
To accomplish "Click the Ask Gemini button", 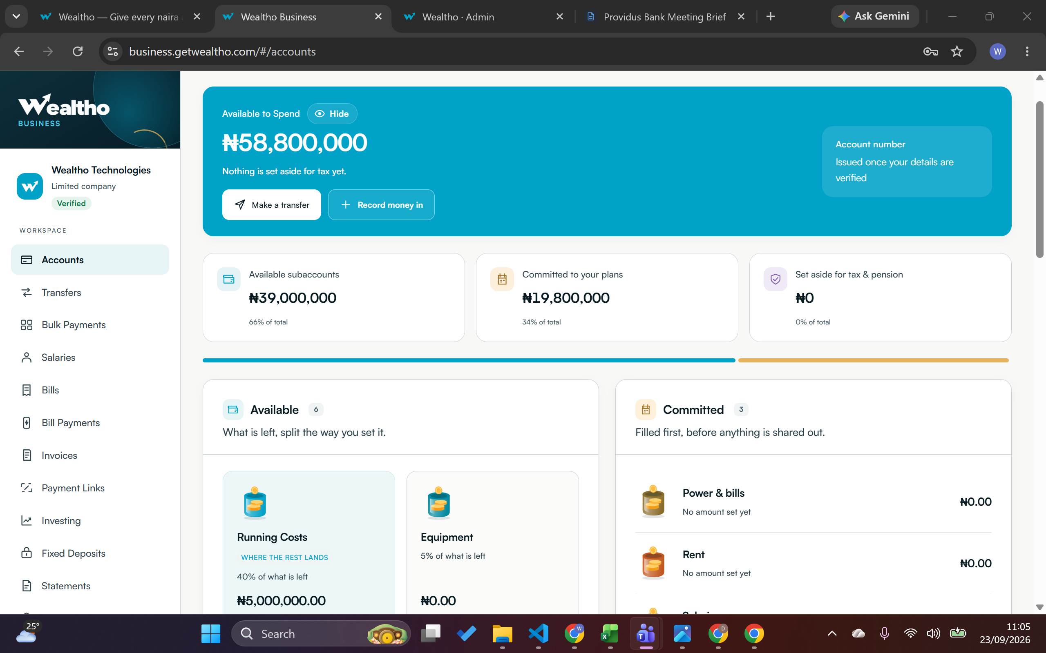I will (874, 16).
